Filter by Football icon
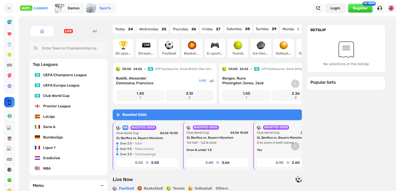The image size is (400, 191). tap(169, 48)
